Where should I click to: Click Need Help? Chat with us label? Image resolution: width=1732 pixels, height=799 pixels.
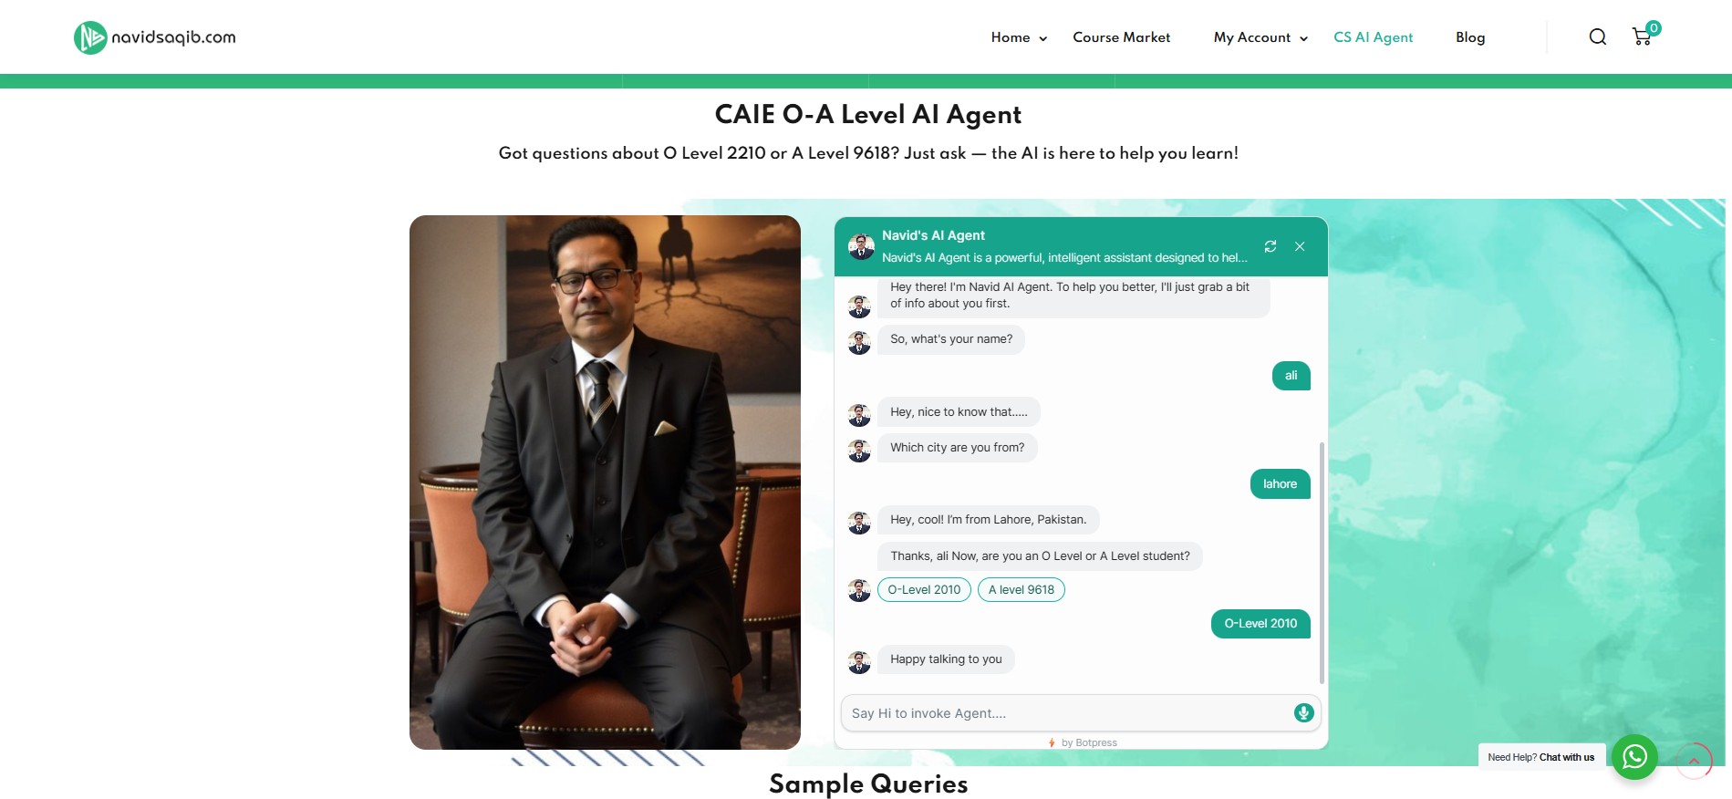pos(1540,757)
